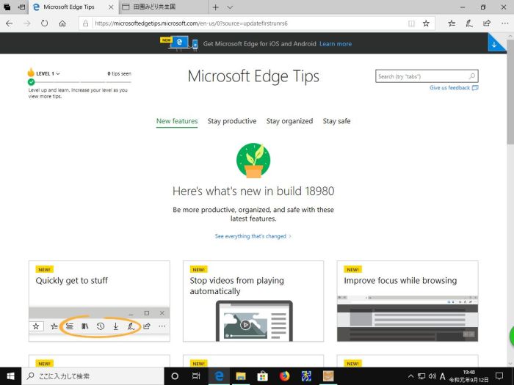The width and height of the screenshot is (514, 385).
Task: Add this page to favorites with star icon
Action: (426, 23)
